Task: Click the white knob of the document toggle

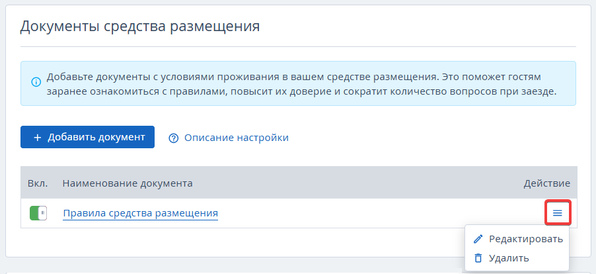Action: click(44, 213)
